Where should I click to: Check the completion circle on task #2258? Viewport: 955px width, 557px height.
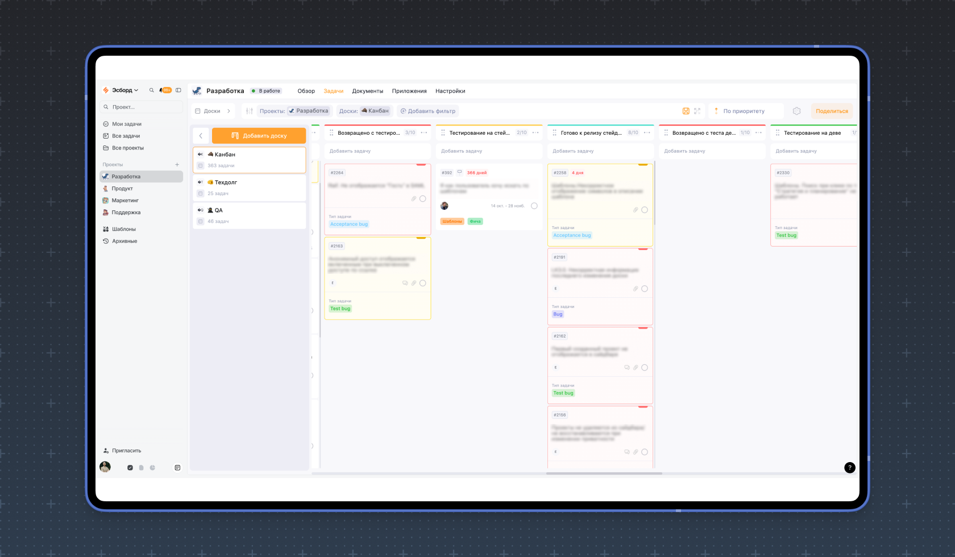pyautogui.click(x=645, y=210)
